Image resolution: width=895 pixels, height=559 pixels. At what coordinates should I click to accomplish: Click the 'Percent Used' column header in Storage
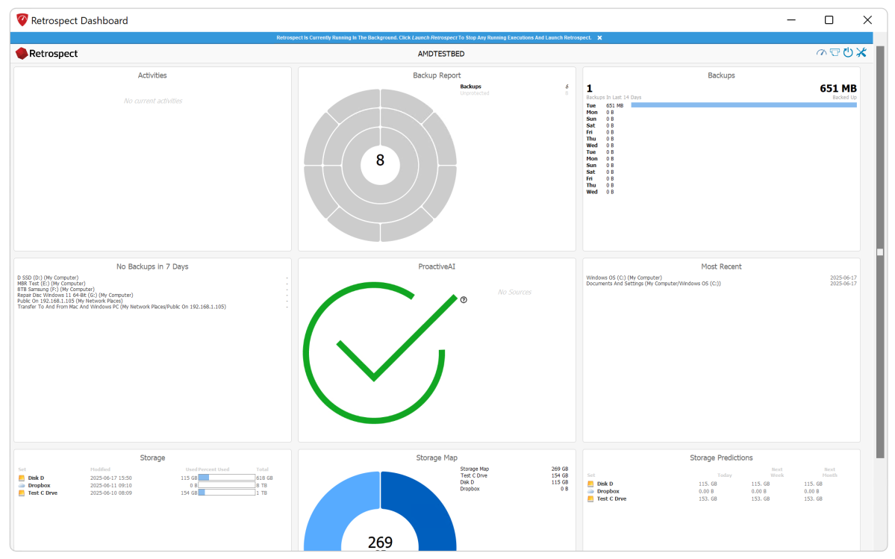pos(213,469)
